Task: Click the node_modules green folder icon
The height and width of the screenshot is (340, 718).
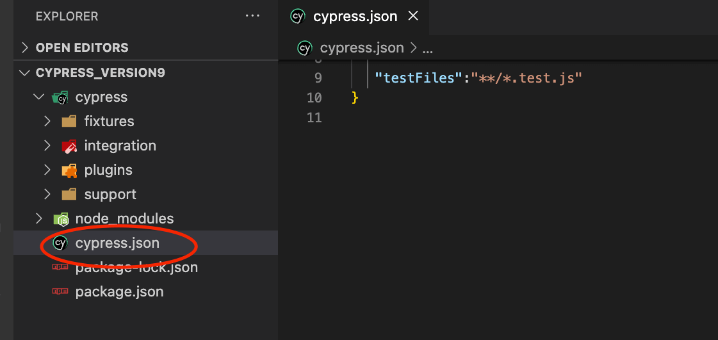Action: click(x=60, y=219)
